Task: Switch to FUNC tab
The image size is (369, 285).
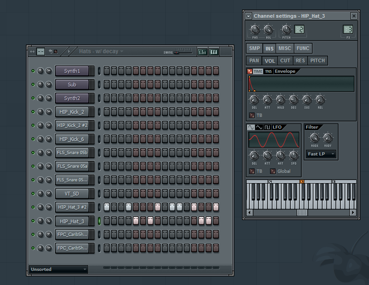Action: click(x=303, y=48)
